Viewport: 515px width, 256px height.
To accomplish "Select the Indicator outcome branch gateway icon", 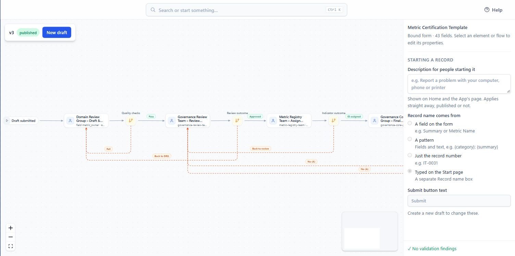I will pyautogui.click(x=334, y=120).
